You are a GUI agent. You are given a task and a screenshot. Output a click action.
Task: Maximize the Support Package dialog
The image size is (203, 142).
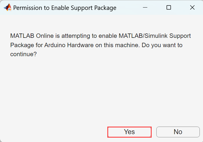coord(169,8)
